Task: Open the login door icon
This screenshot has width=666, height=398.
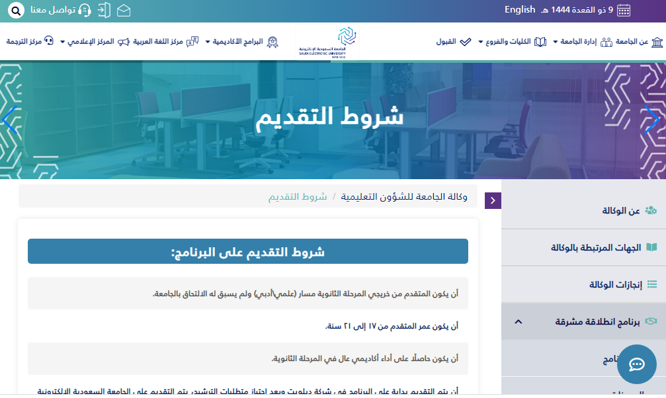Action: point(104,10)
